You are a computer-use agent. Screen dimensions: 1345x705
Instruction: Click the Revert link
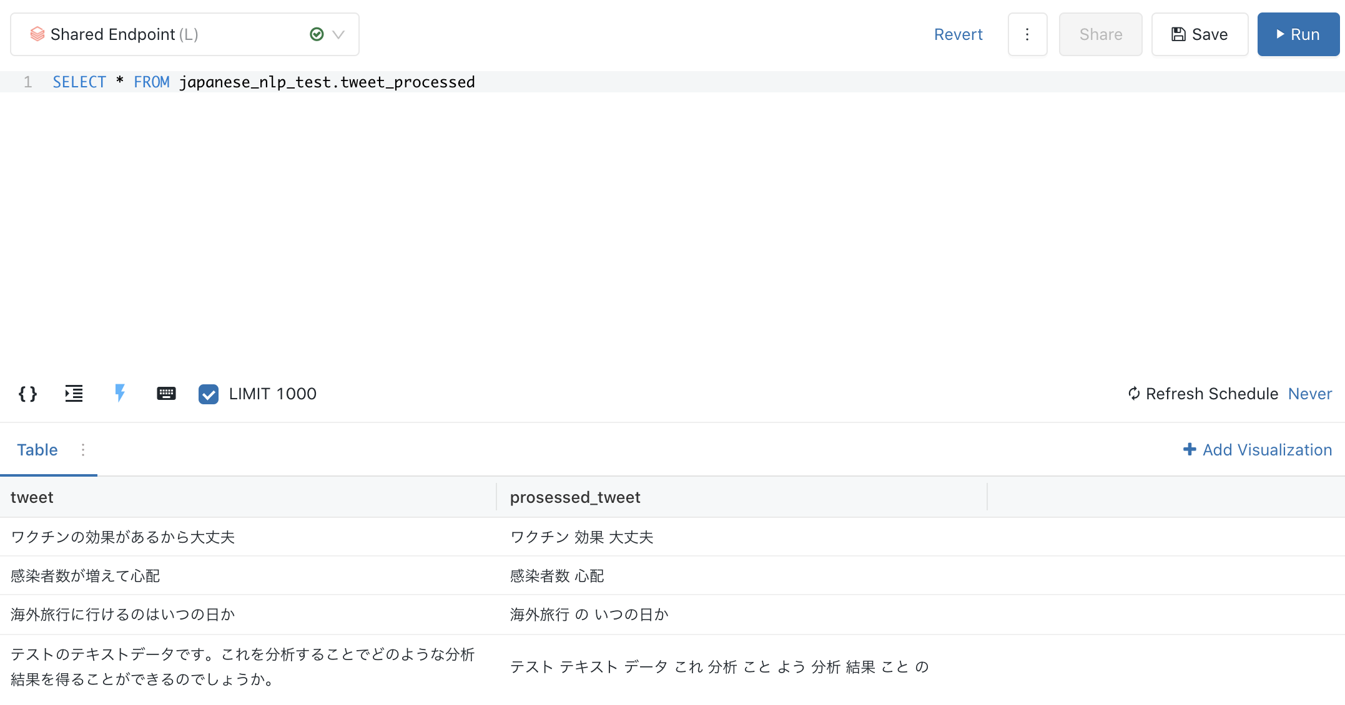(958, 34)
